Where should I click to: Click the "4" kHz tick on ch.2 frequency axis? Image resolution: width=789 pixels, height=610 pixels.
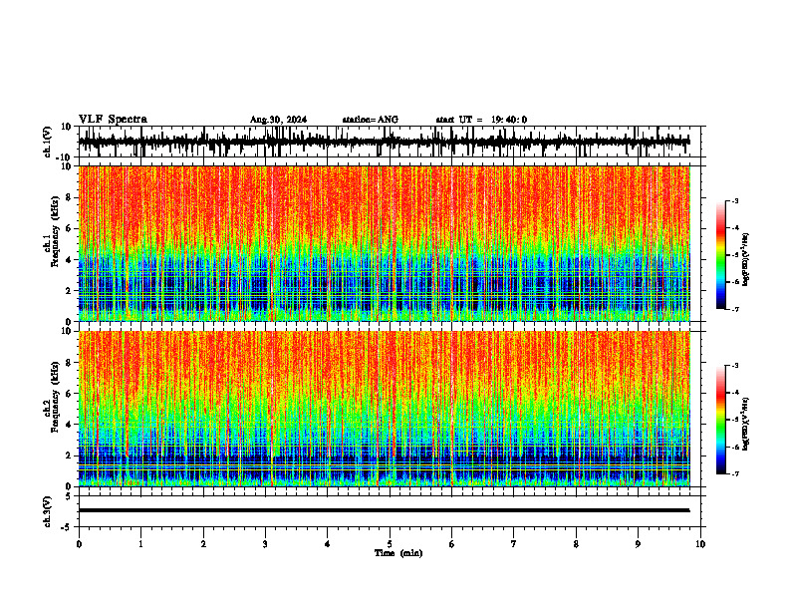click(69, 425)
